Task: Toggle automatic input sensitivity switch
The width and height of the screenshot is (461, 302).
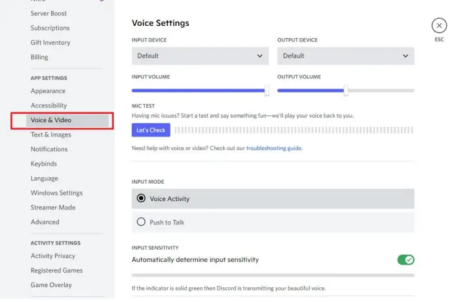Action: (x=405, y=260)
